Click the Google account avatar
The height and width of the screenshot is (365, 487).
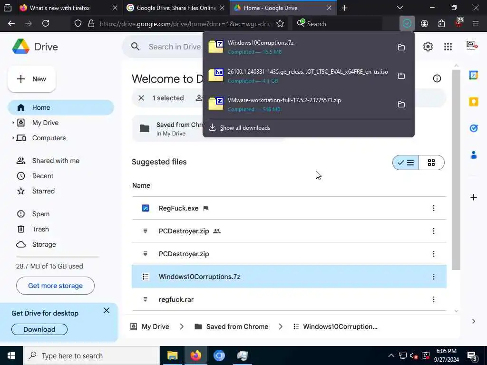471,46
